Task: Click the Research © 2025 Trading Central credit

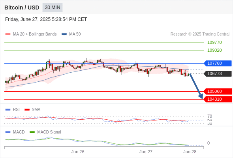Action: 200,34
